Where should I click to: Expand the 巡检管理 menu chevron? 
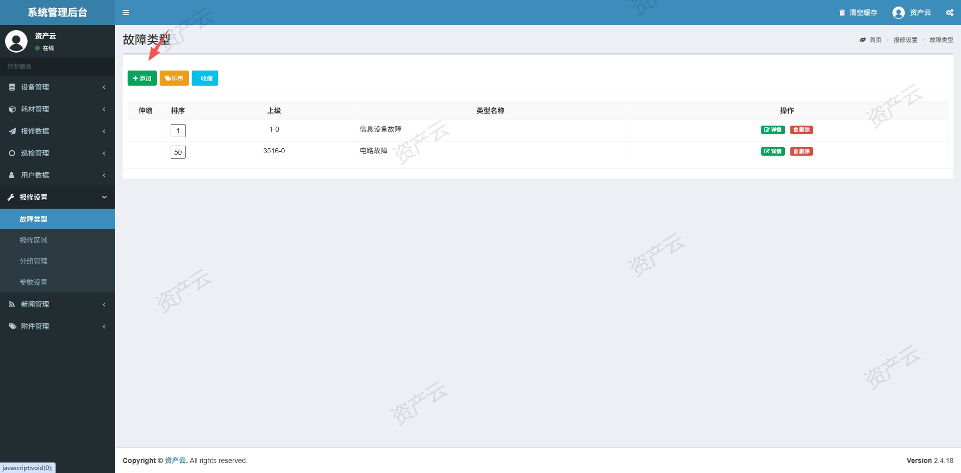(104, 153)
